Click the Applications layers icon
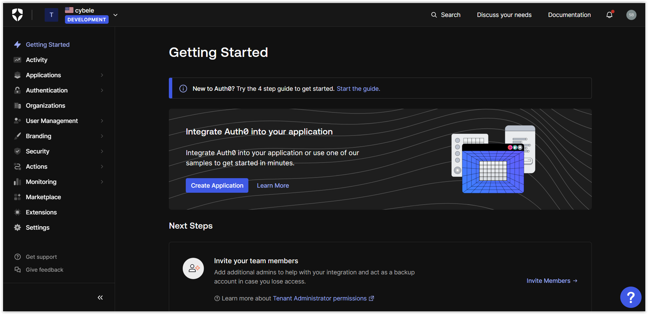 click(x=18, y=75)
